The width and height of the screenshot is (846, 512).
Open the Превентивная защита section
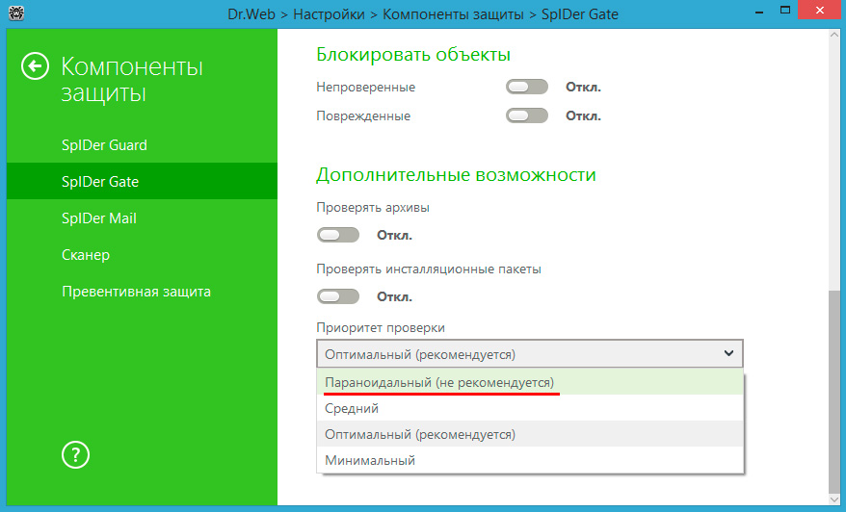(142, 292)
